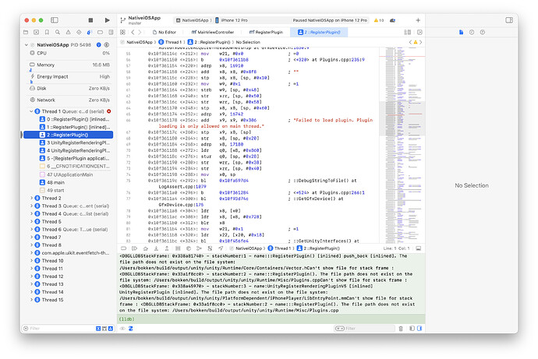
Task: Run the NativeiOSApp scheme
Action: click(107, 20)
